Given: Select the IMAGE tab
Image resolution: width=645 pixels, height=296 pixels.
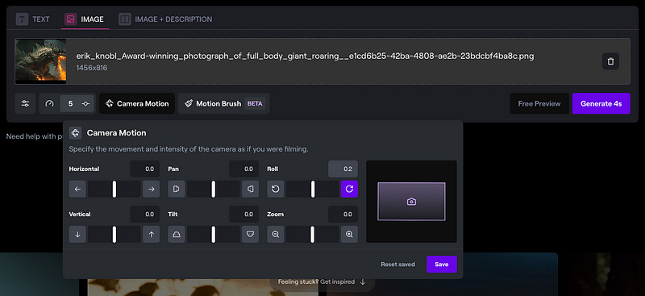Looking at the screenshot, I should (x=85, y=19).
